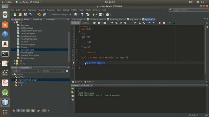
Task: Click the lightbulb hint icon in gutter
Action: coord(73,63)
